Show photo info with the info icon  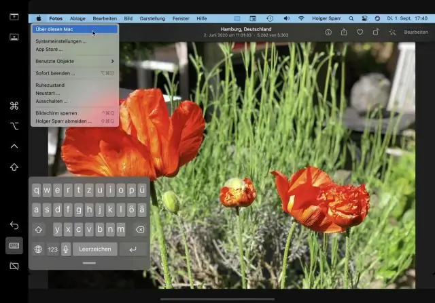(328, 32)
